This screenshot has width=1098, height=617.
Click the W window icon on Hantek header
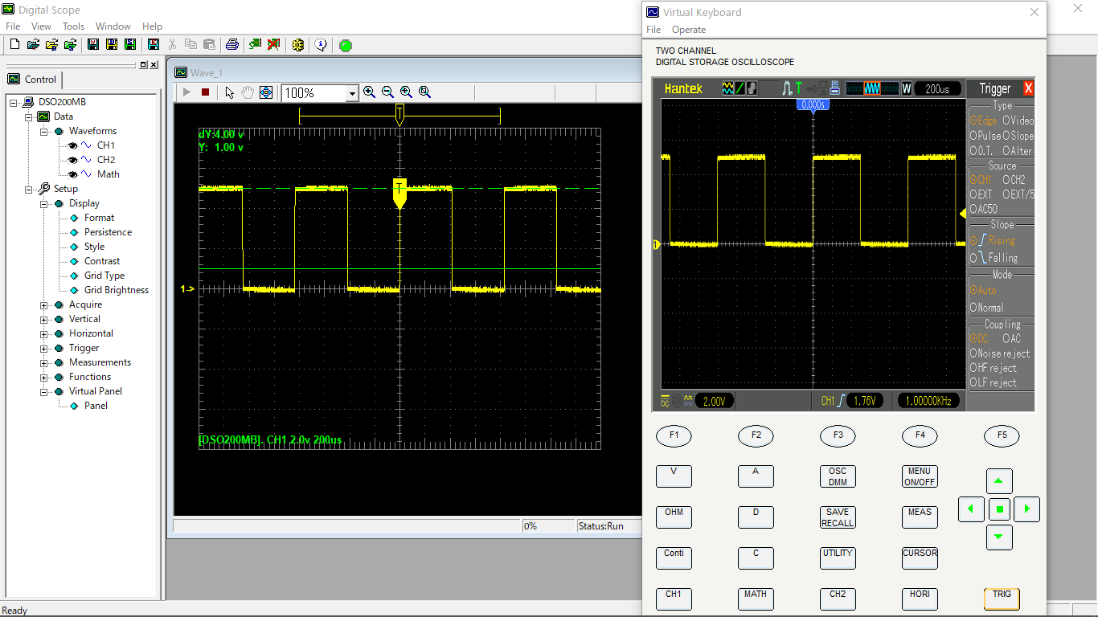pos(907,88)
